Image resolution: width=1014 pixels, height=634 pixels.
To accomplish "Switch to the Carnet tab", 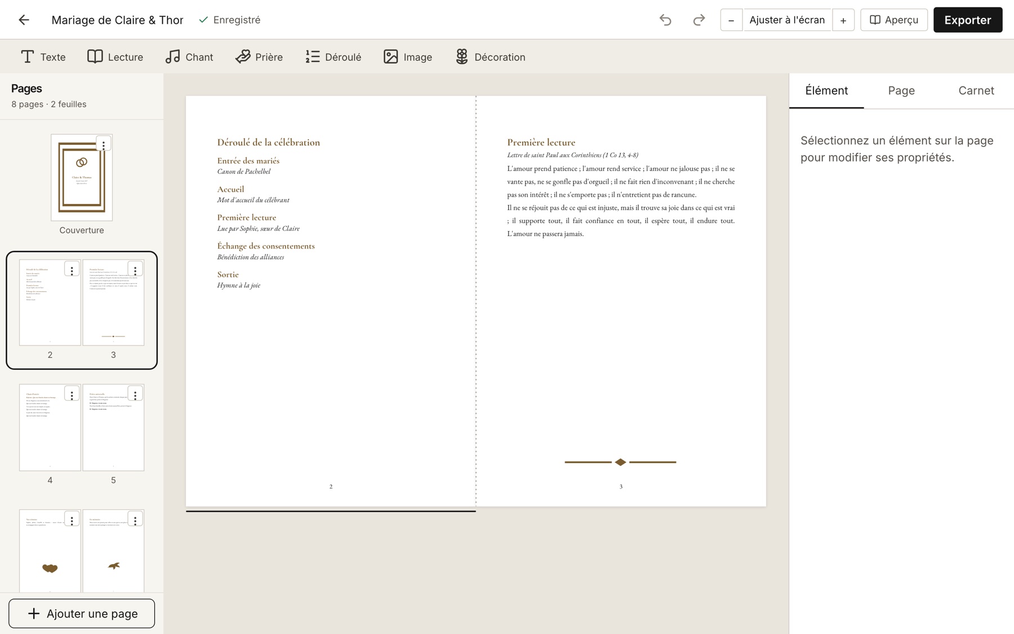I will click(976, 91).
